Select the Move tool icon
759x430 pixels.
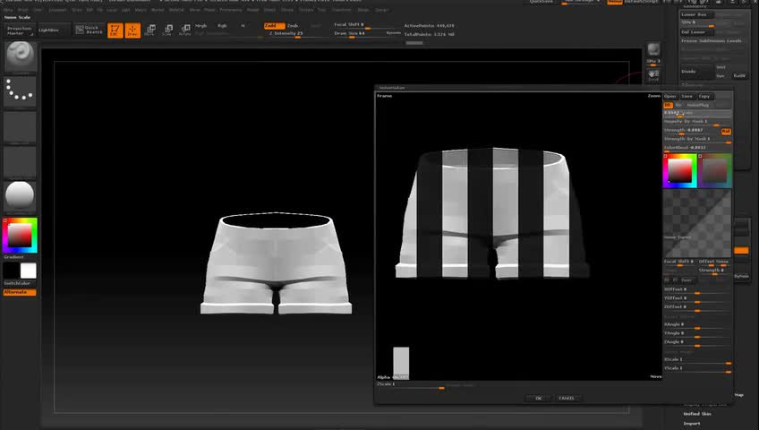(149, 30)
